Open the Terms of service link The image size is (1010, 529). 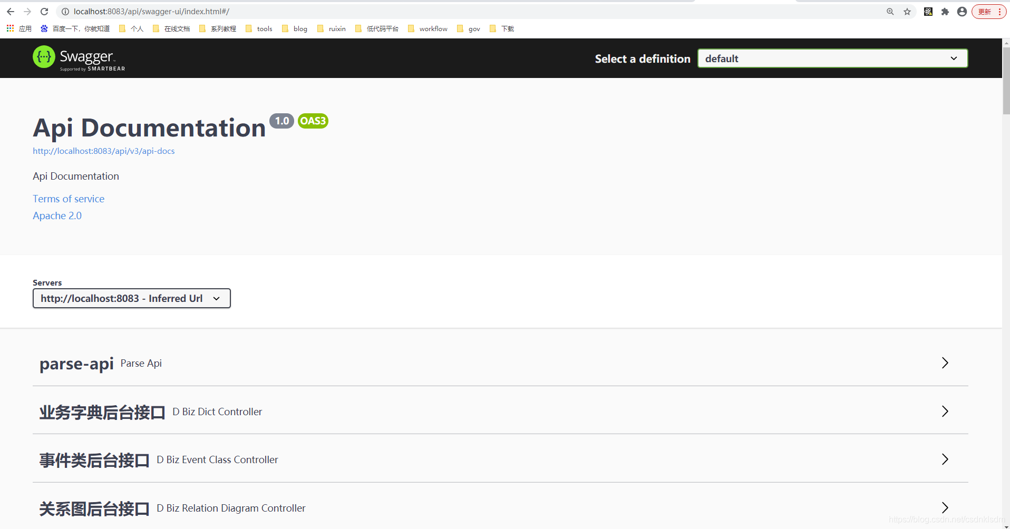pos(69,199)
